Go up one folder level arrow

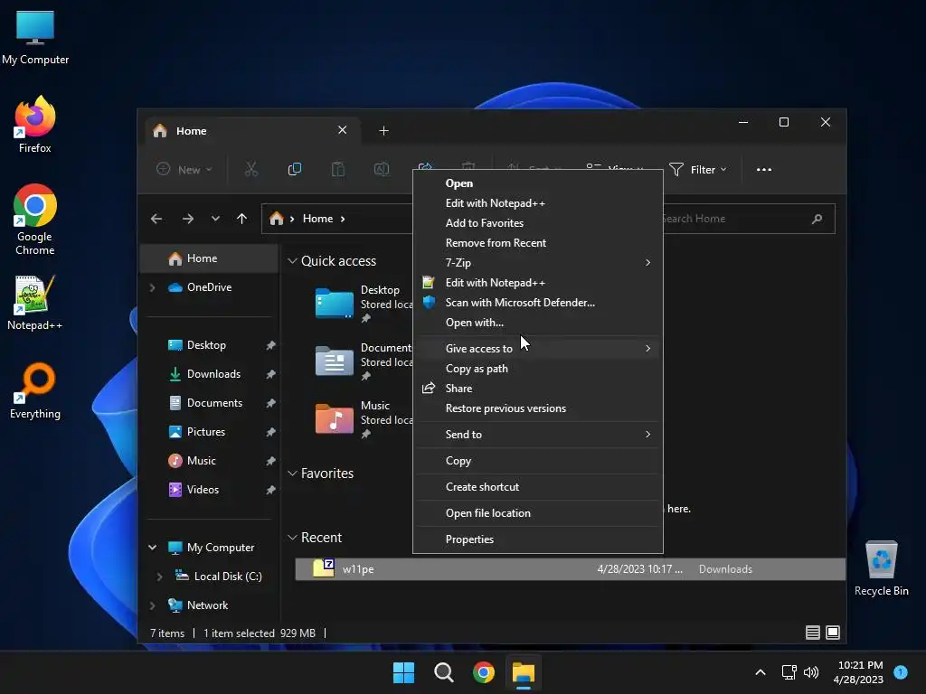tap(241, 219)
